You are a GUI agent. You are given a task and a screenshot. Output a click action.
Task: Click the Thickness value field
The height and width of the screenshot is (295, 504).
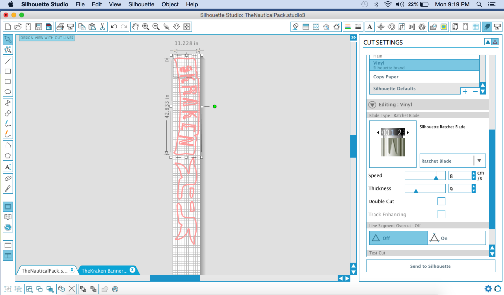pyautogui.click(x=460, y=189)
